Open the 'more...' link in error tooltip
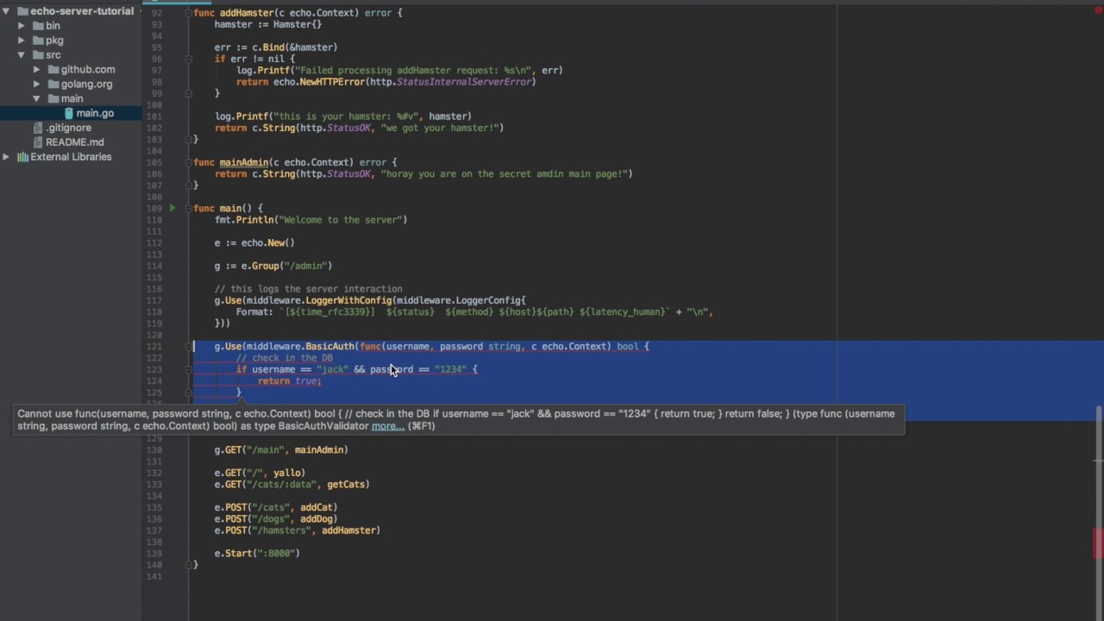Viewport: 1104px width, 621px height. [388, 426]
